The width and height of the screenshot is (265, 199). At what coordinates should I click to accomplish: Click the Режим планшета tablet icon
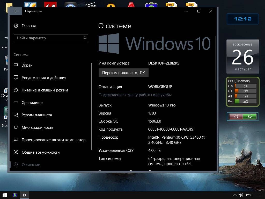click(16, 115)
